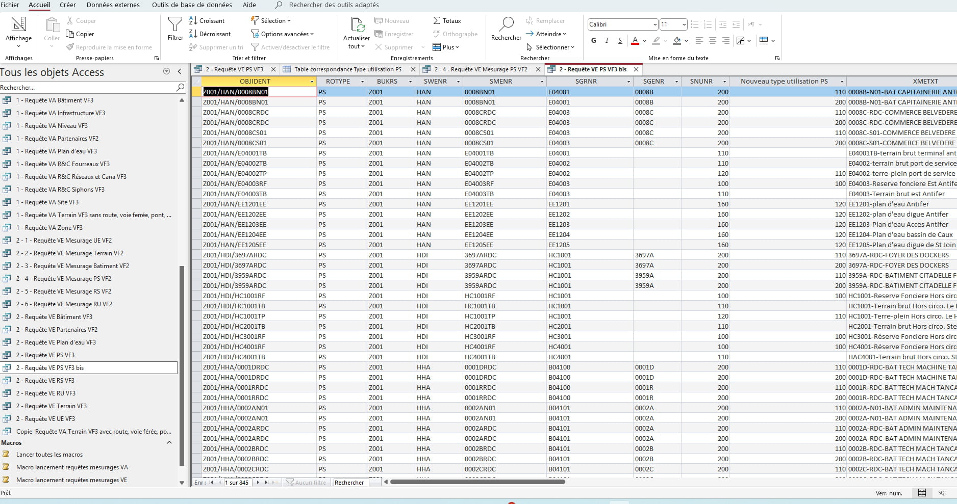Collapse the Macros group in navigation pane
This screenshot has height=504, width=957.
click(x=169, y=443)
